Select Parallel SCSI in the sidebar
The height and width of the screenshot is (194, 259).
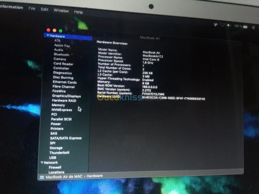click(x=61, y=119)
